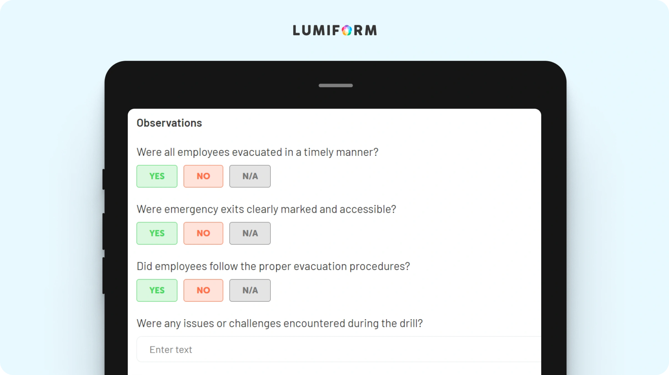Viewport: 669px width, 375px height.
Task: Select NO for employees evacuated timely
Action: pos(203,176)
